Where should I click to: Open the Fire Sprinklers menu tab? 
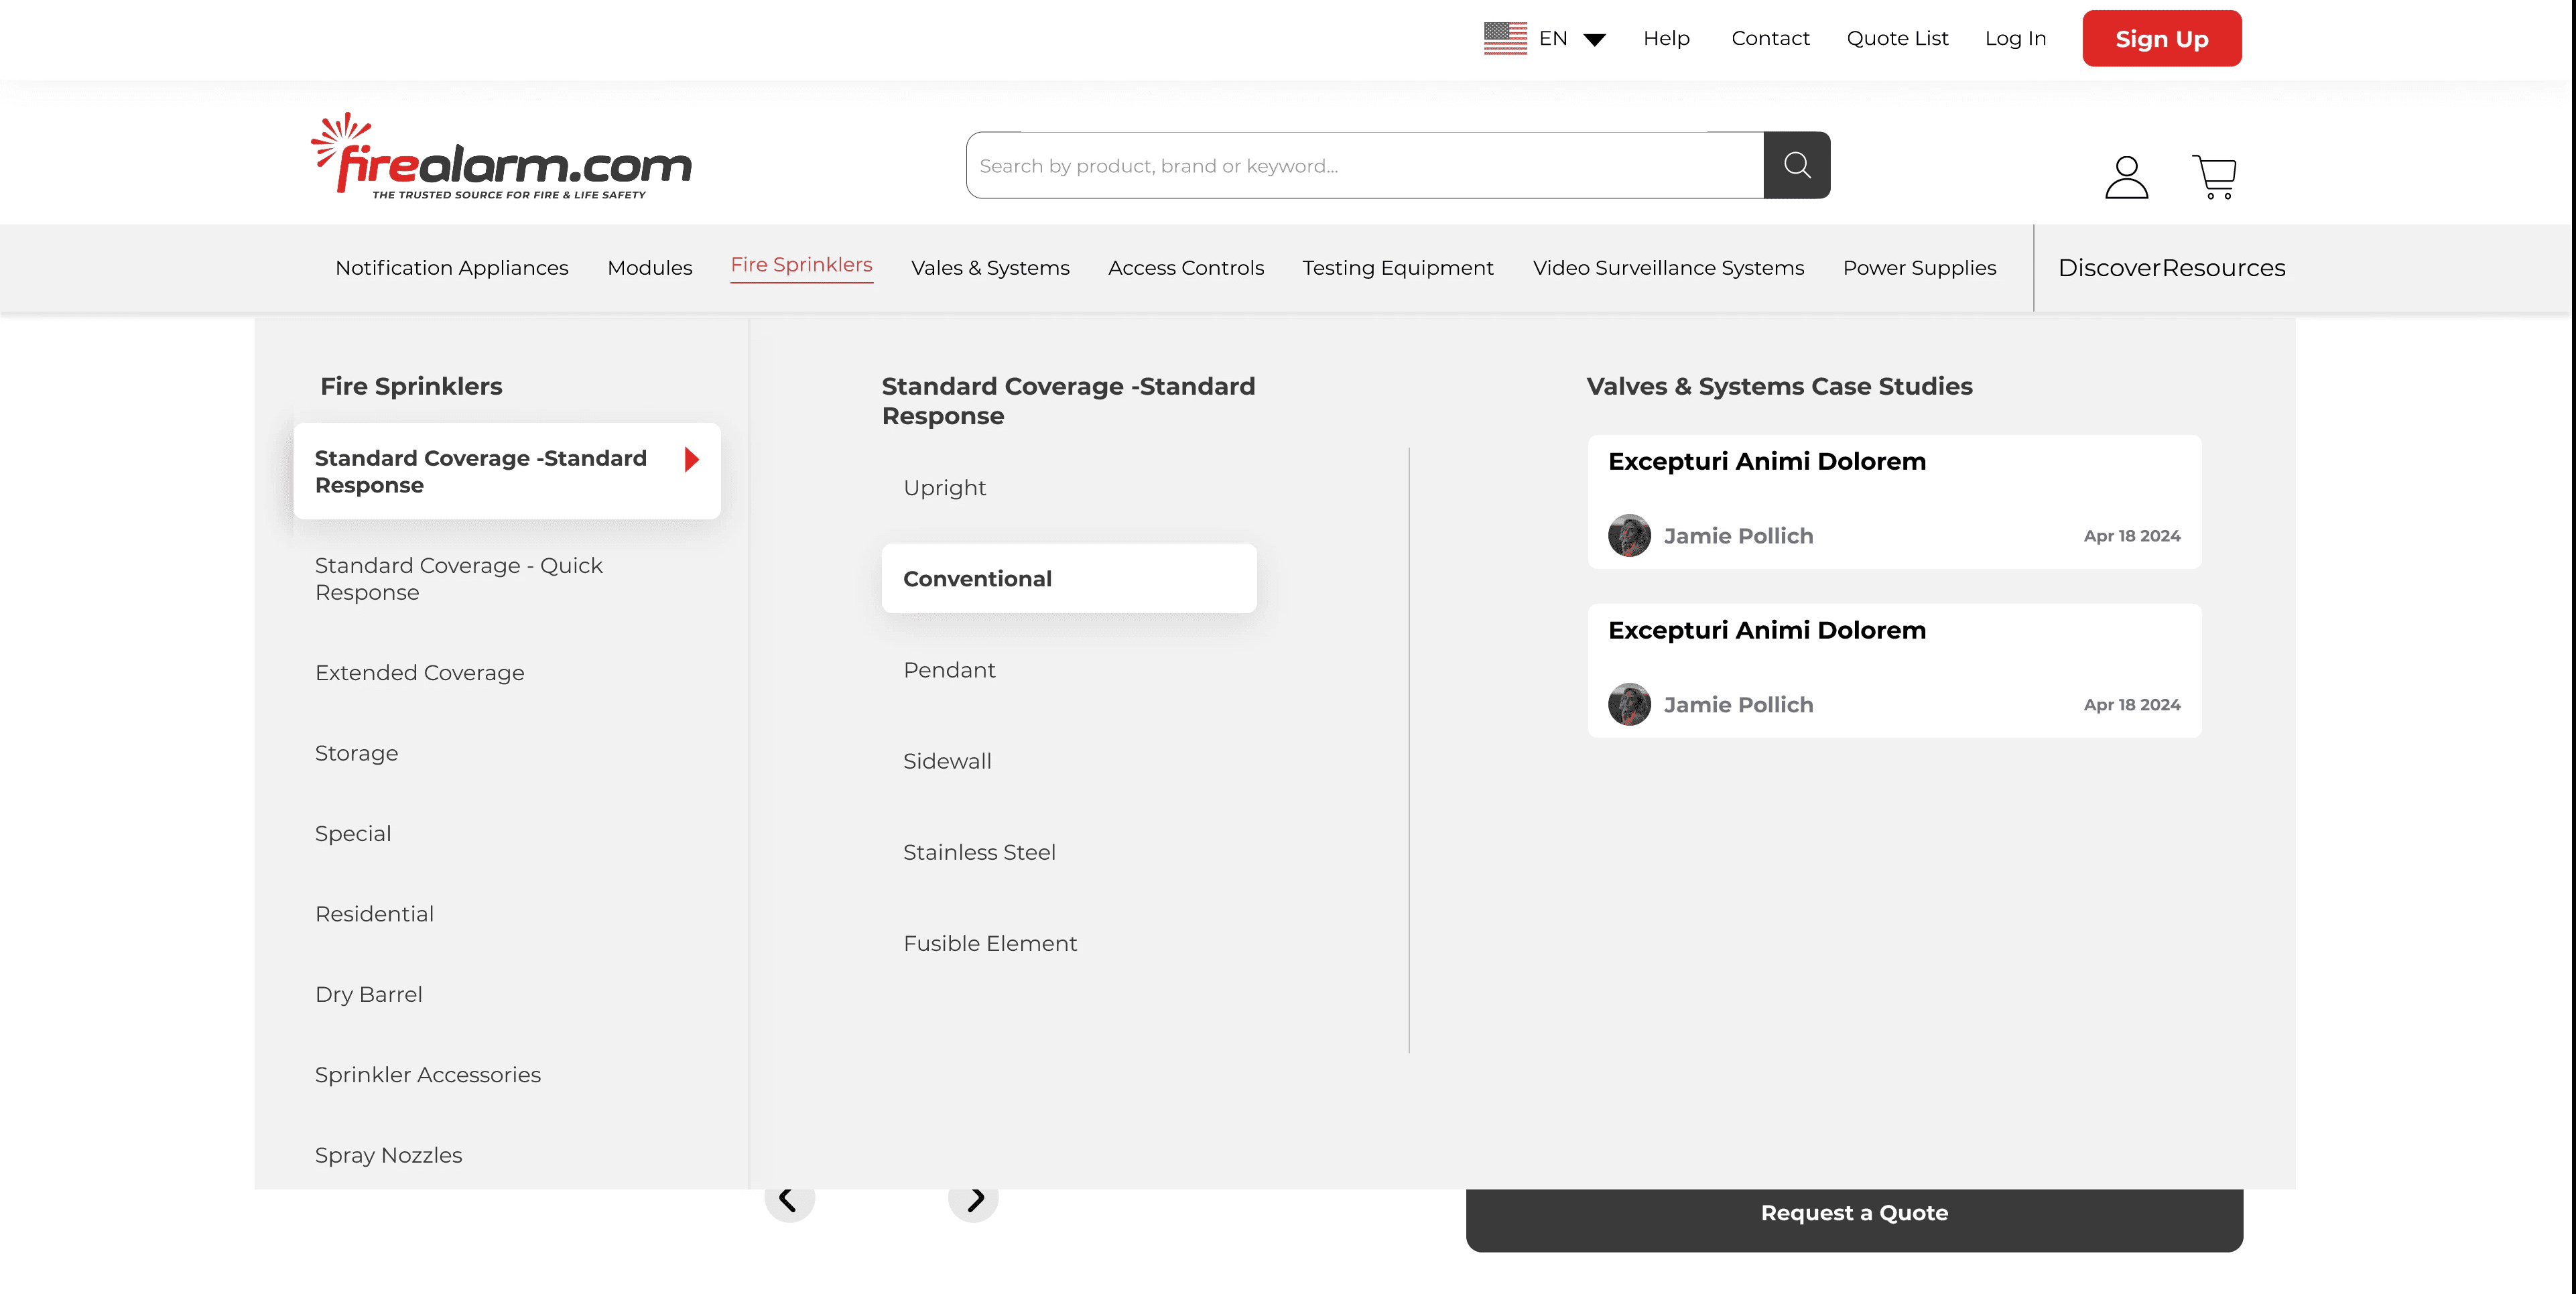pos(801,265)
